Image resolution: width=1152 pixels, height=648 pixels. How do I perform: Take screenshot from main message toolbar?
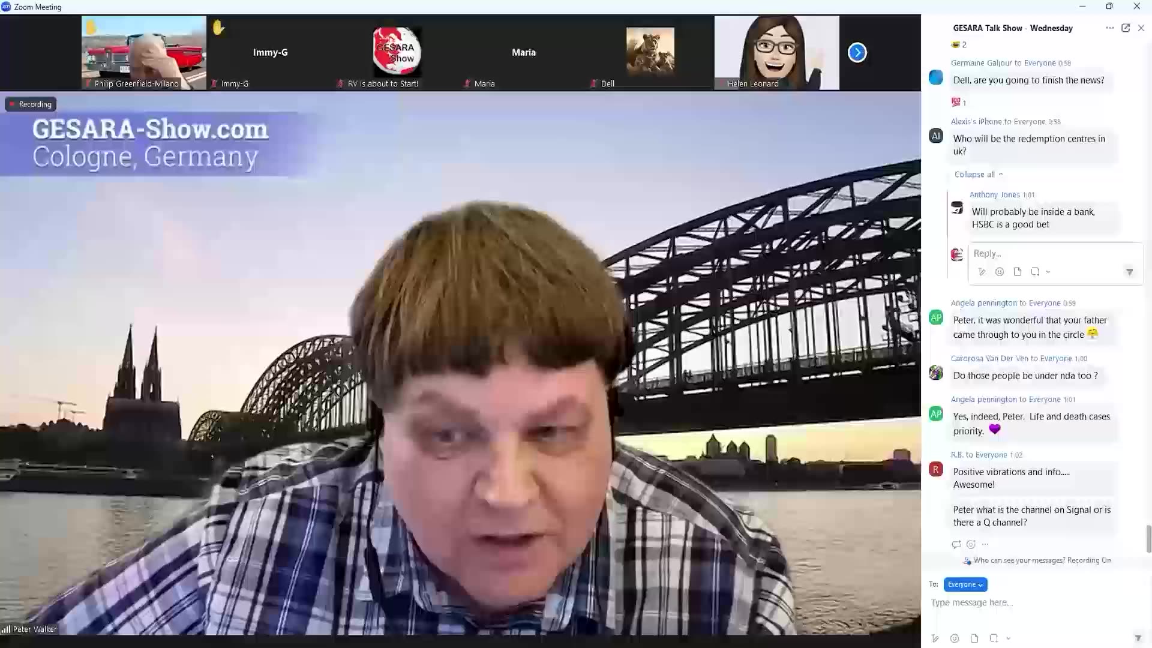pyautogui.click(x=994, y=638)
